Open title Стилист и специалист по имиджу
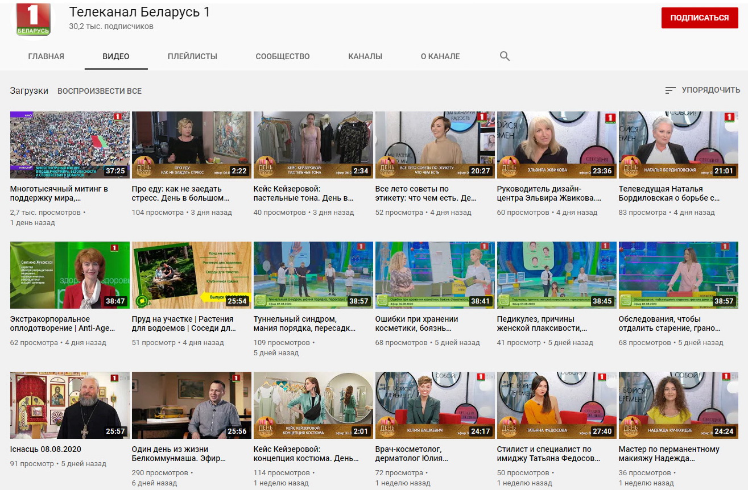 [x=548, y=454]
